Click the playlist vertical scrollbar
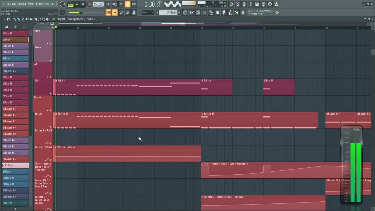 click(373, 52)
